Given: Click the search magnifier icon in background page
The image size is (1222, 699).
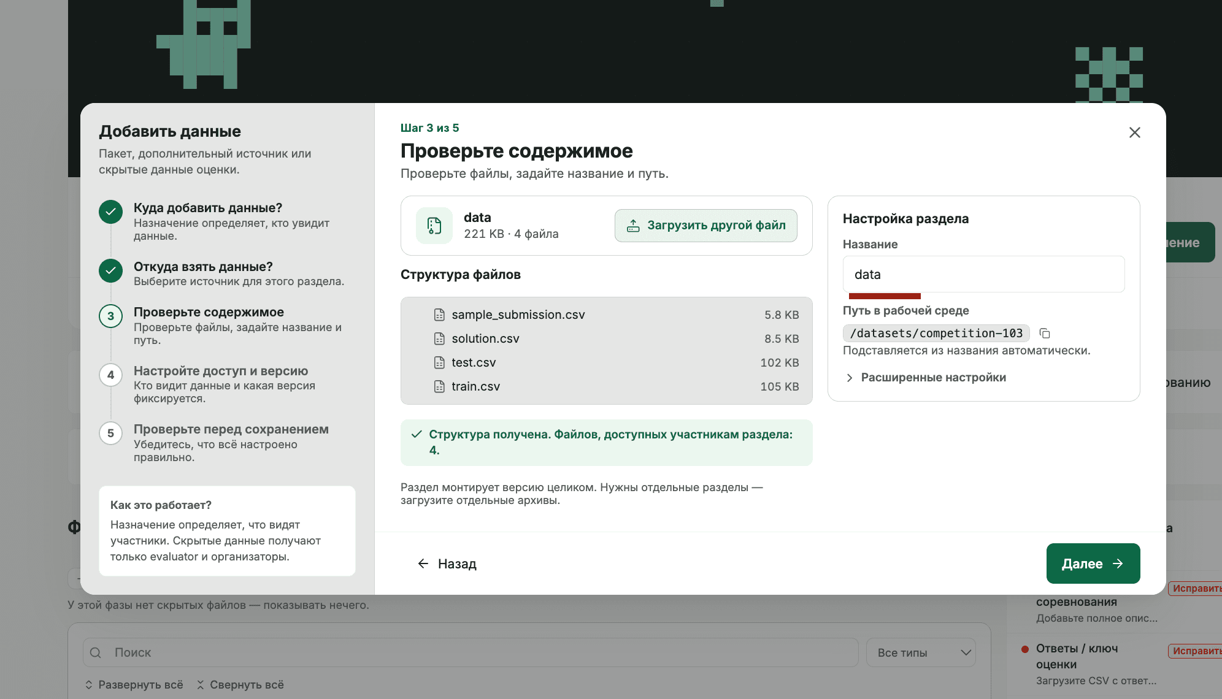Looking at the screenshot, I should click(96, 652).
